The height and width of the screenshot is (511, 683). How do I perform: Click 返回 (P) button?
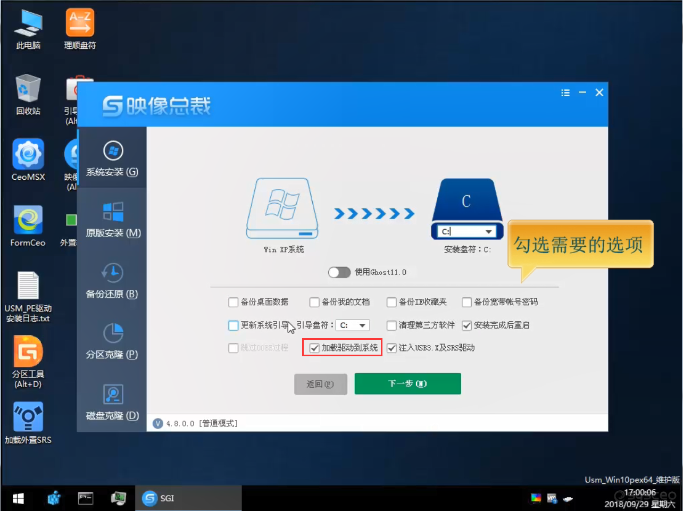point(321,384)
